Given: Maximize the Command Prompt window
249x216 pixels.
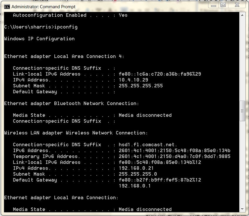Looking at the screenshot, I should click(223, 5).
